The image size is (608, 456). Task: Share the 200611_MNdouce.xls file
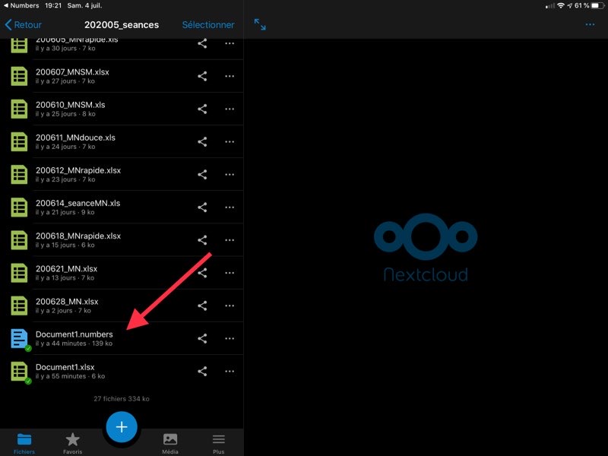click(202, 141)
